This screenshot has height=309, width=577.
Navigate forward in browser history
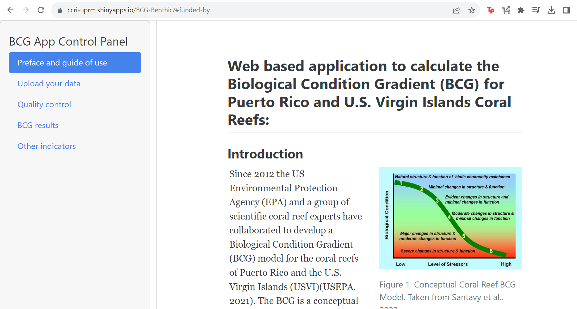point(26,10)
